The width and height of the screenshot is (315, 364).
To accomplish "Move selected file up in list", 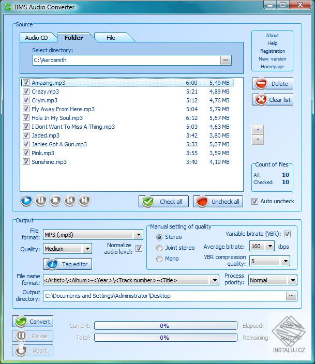I will (258, 130).
